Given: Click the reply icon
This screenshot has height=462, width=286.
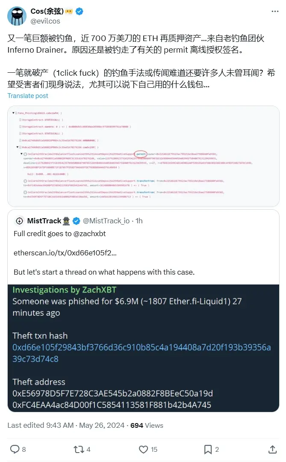Looking at the screenshot, I should coord(15,449).
